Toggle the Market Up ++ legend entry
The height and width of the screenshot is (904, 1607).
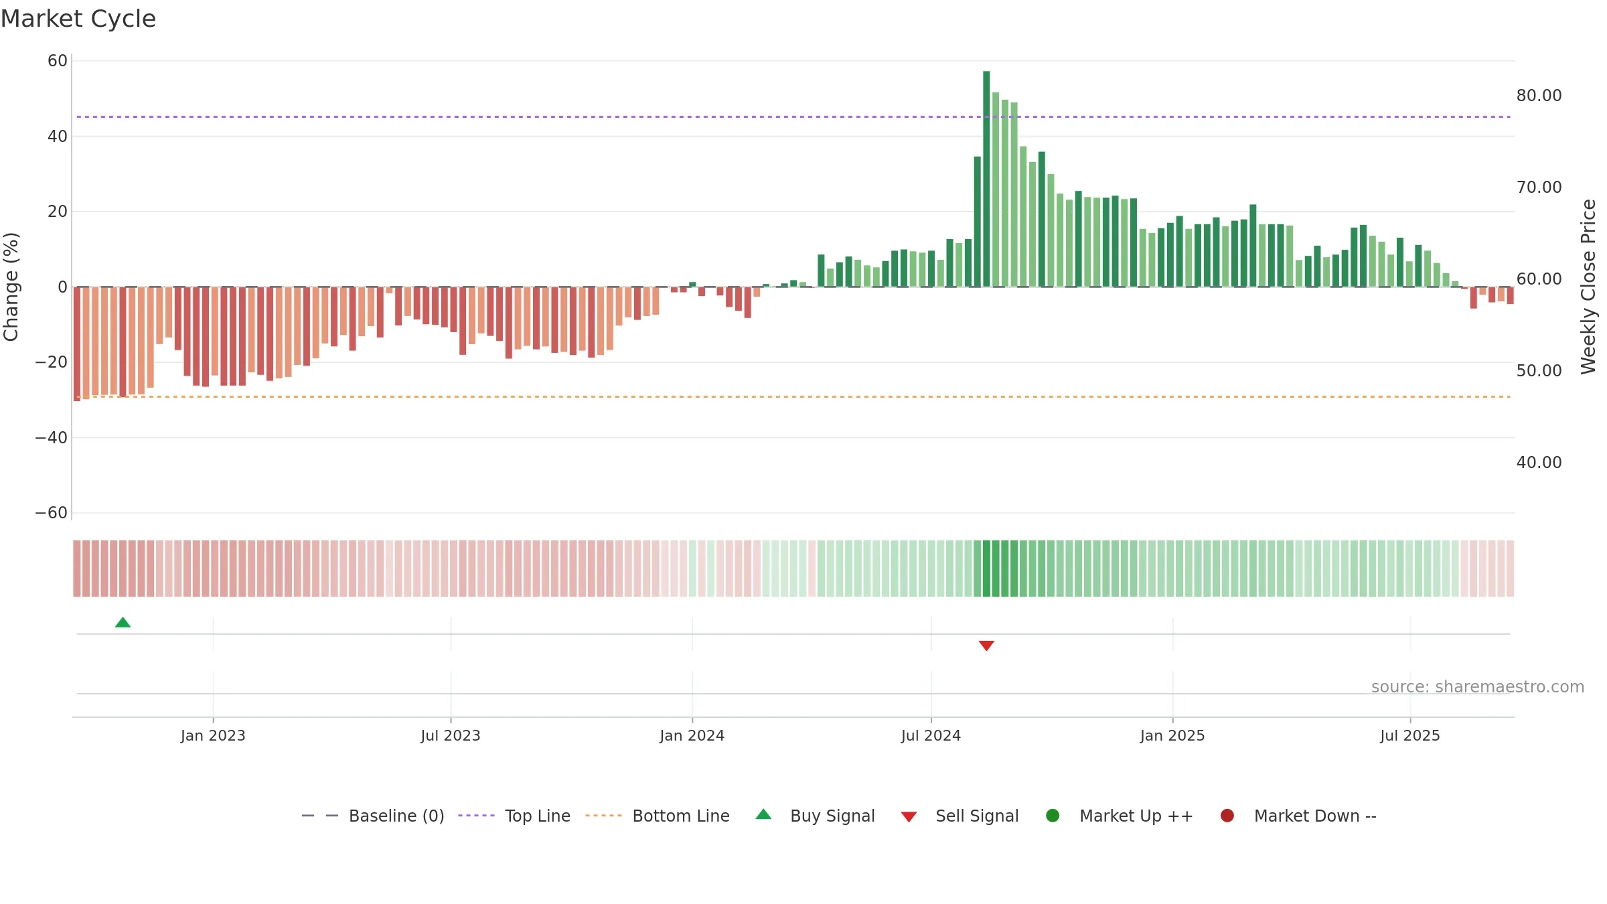[x=1120, y=816]
